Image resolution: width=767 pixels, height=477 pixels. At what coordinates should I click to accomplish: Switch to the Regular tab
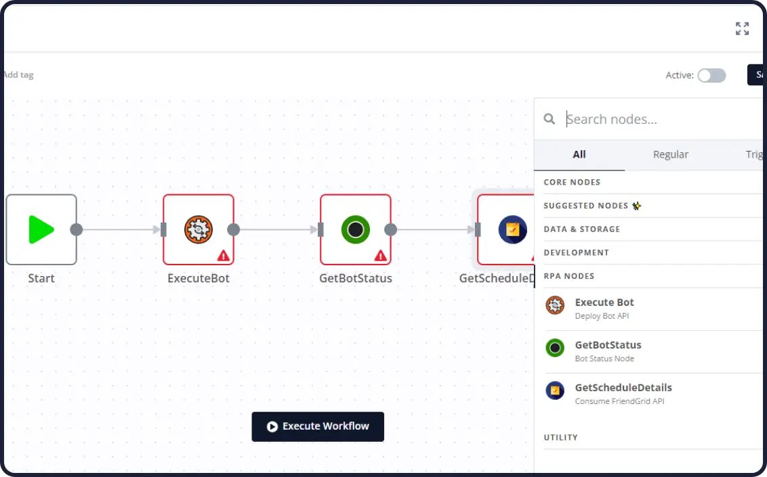pyautogui.click(x=670, y=155)
